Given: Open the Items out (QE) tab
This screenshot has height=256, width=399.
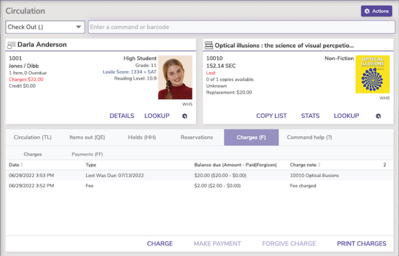Looking at the screenshot, I should pos(87,137).
